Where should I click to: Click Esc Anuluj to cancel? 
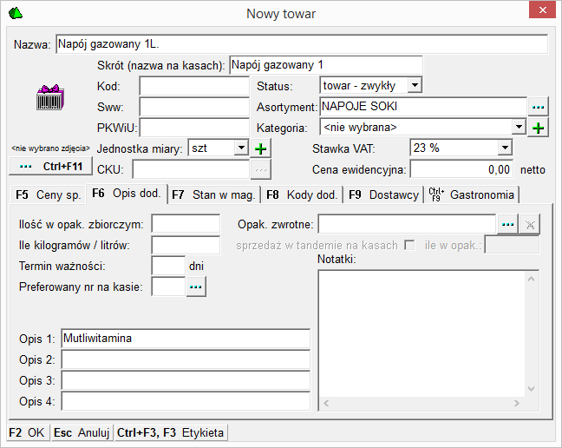[x=82, y=432]
